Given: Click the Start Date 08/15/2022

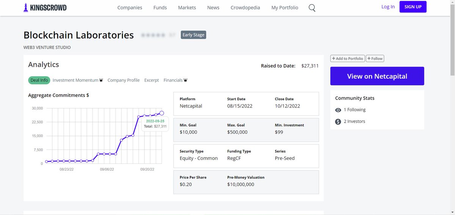Looking at the screenshot, I should pos(240,106).
